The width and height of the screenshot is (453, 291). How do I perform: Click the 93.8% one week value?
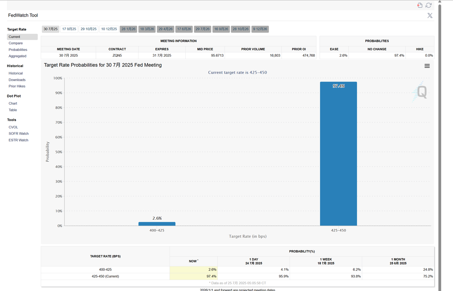click(x=356, y=276)
